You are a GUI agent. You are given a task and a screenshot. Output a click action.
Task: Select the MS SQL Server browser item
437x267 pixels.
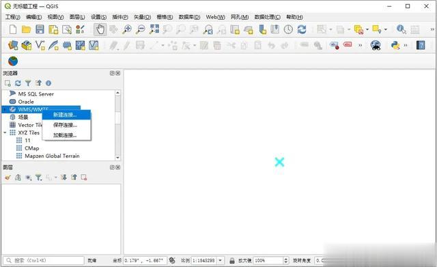coord(36,94)
